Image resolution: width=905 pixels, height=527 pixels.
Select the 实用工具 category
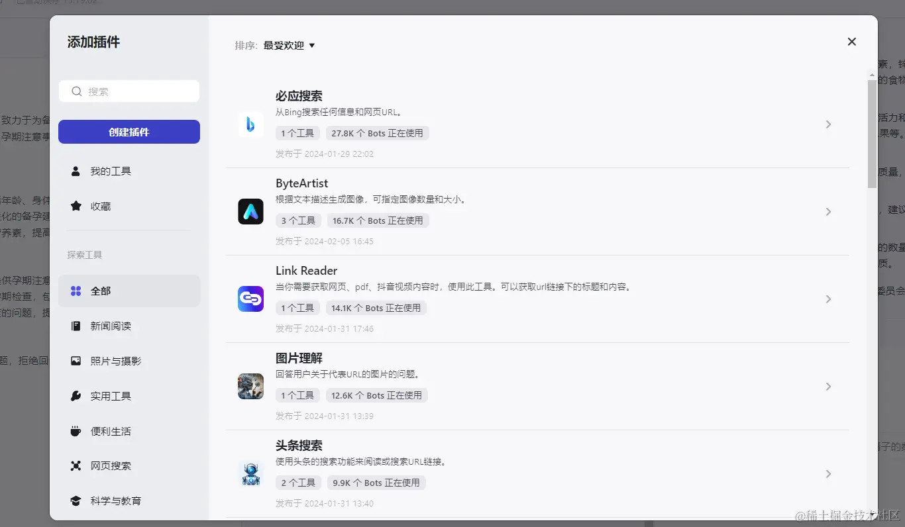pos(129,396)
